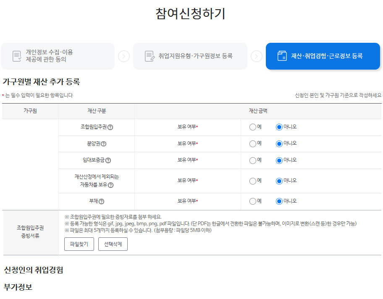
Task: Select 아니오 for 임대보증금 보유 여부
Action: point(279,160)
